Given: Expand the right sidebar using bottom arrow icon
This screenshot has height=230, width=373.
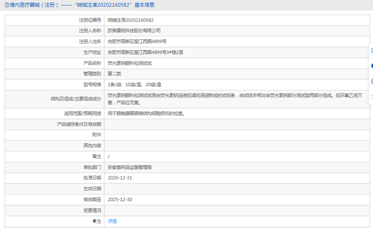Looking at the screenshot, I should click(x=371, y=97).
